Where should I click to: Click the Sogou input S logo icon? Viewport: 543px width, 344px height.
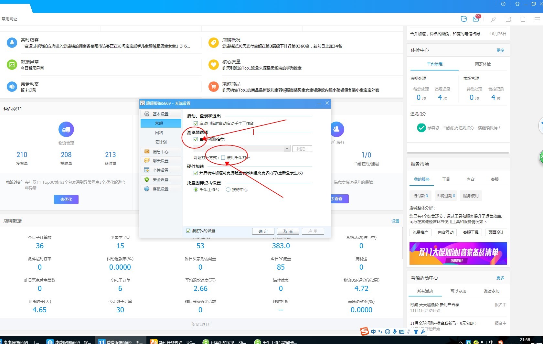[365, 331]
